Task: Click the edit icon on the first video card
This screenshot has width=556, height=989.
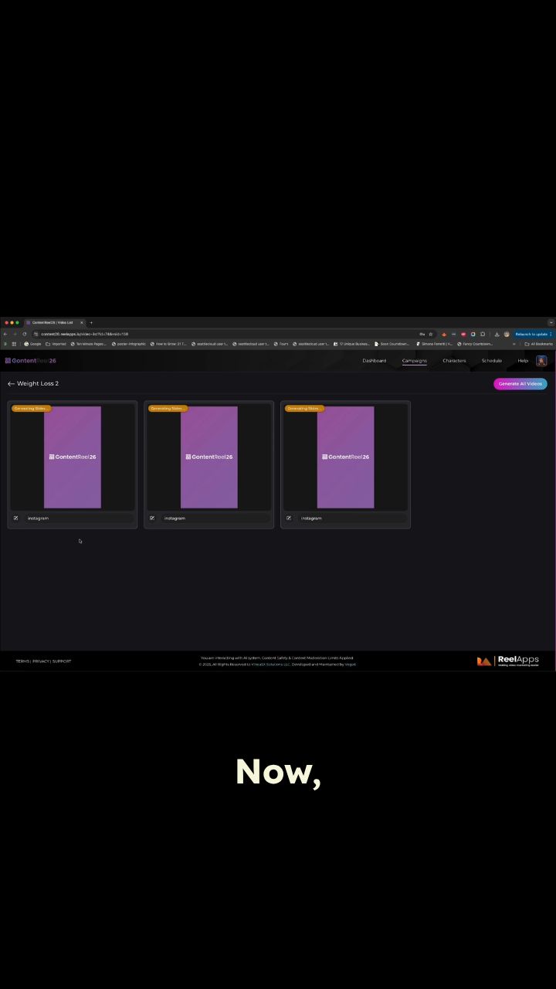Action: click(x=15, y=518)
